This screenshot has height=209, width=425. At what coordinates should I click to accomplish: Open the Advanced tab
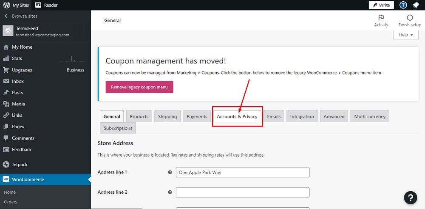click(x=334, y=116)
